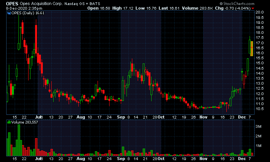Click the OPES (Daily) 16.61 legend label
The width and height of the screenshot is (270, 162).
click(28, 13)
